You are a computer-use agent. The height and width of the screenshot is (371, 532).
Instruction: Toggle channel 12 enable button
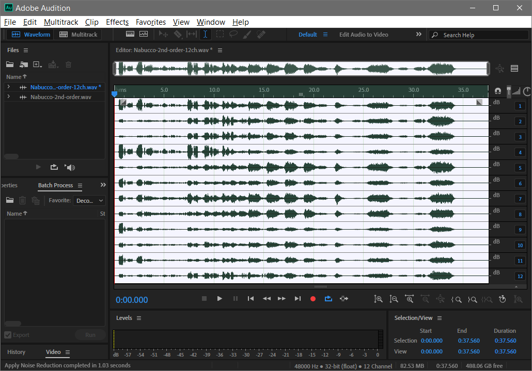(x=520, y=277)
